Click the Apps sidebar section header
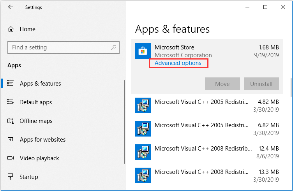 pyautogui.click(x=14, y=65)
